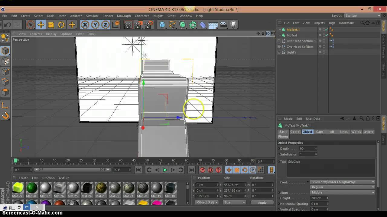Screen dimensions: 387x217
Task: Add a camera object
Action: tap(223, 25)
